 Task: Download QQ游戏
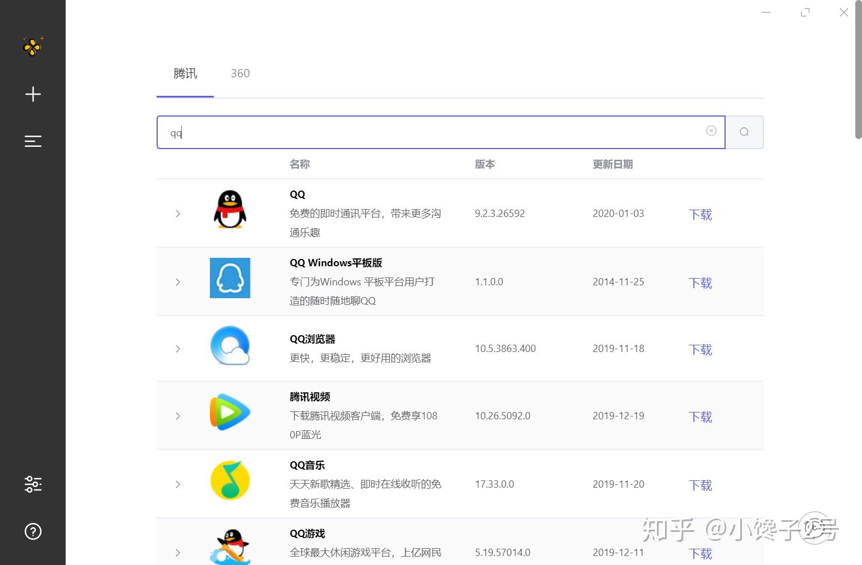click(x=700, y=554)
